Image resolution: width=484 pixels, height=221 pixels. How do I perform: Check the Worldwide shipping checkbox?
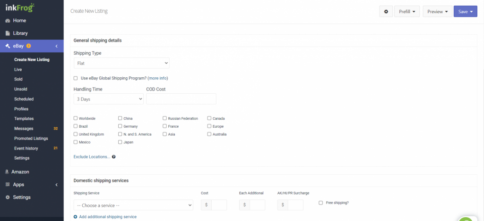click(x=76, y=118)
